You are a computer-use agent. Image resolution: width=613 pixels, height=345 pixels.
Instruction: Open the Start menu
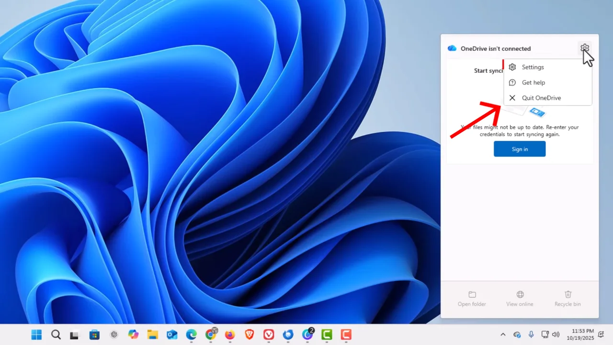tap(36, 334)
